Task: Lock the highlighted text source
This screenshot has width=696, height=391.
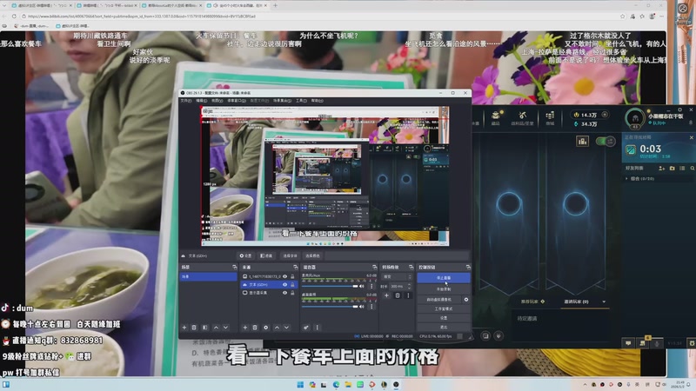Action: click(292, 285)
